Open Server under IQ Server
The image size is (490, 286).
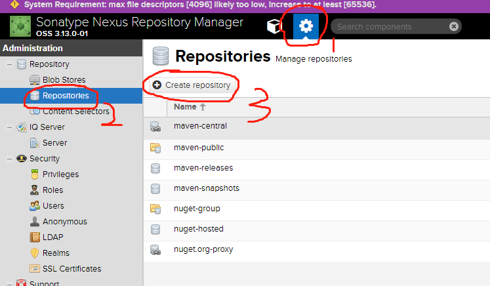point(54,143)
